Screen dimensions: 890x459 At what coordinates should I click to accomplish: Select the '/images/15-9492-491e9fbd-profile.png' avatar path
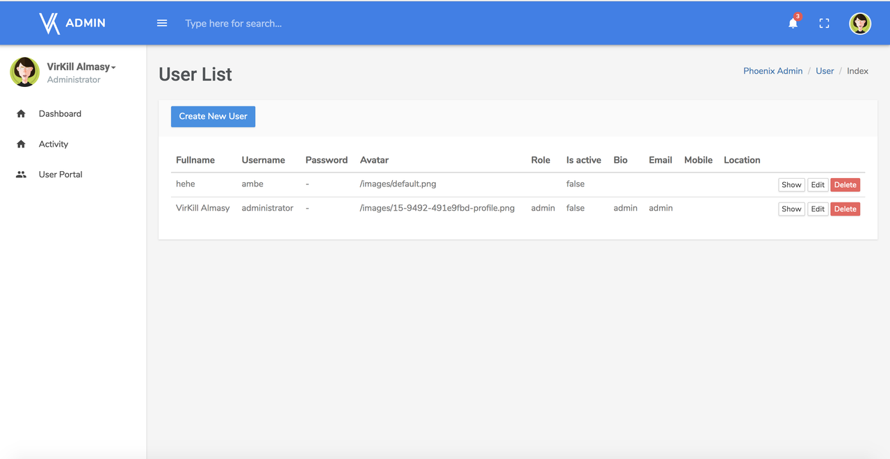[x=437, y=208]
